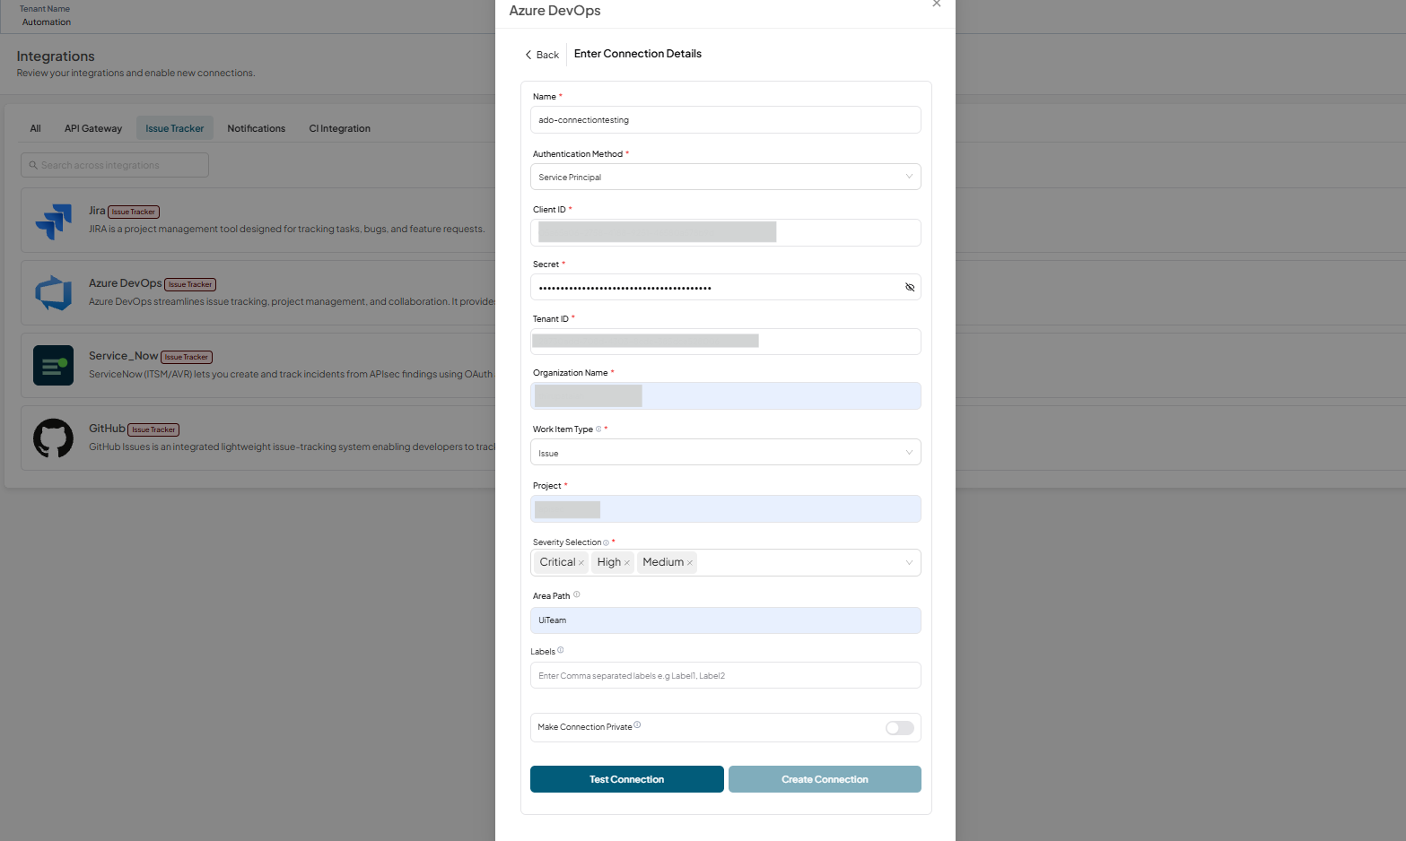
Task: Remove the Medium severity tag
Action: [690, 563]
